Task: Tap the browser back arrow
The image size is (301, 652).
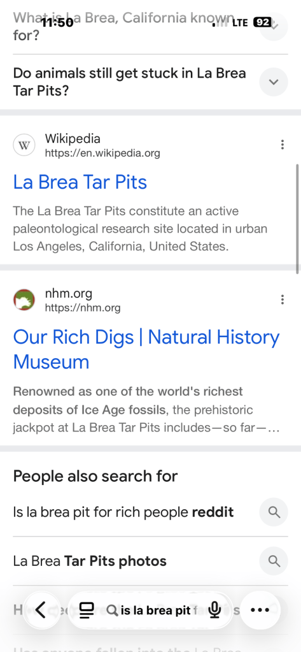Action: click(40, 610)
